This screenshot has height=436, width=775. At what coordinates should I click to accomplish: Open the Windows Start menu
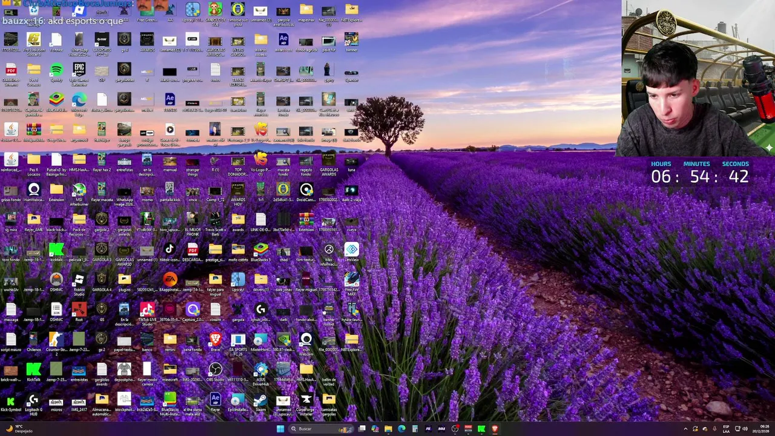click(280, 429)
